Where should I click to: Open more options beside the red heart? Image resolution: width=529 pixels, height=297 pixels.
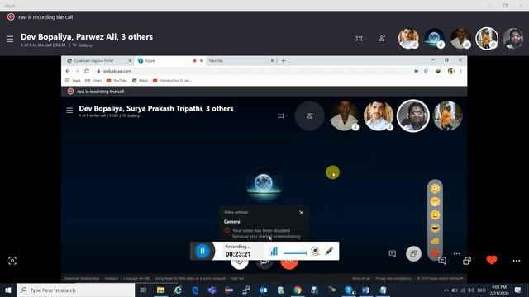point(517,261)
